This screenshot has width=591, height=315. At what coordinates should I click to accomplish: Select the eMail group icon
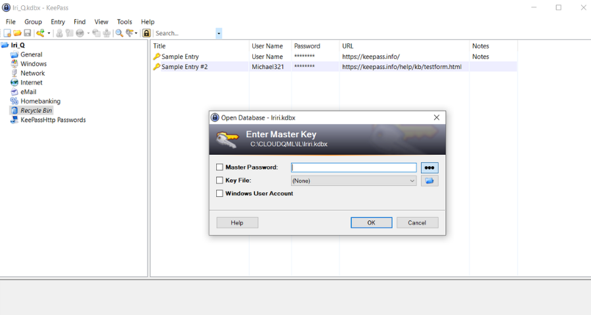(x=14, y=92)
